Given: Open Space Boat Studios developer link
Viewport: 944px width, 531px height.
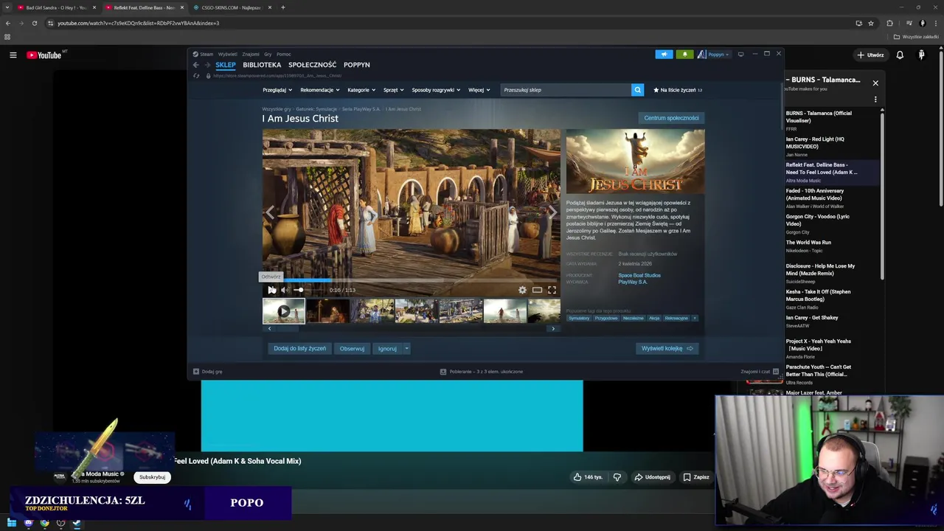Looking at the screenshot, I should (x=639, y=275).
